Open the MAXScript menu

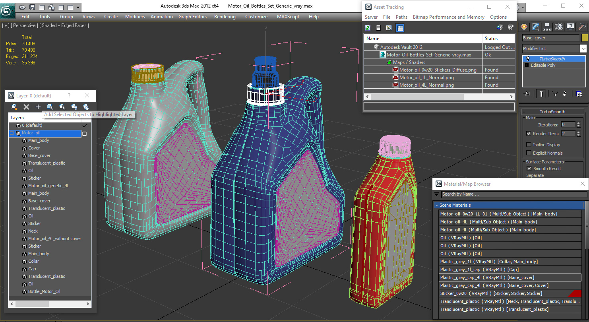click(288, 17)
